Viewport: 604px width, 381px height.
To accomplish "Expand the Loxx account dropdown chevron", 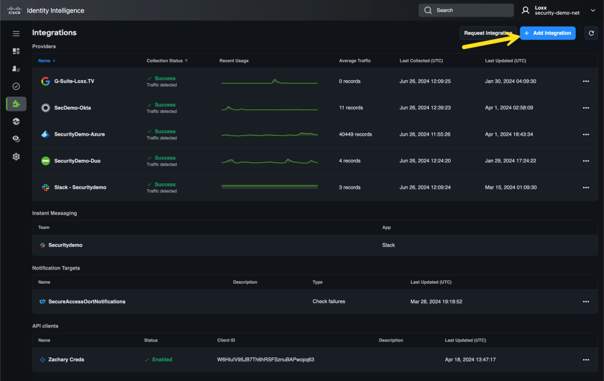I will [593, 10].
